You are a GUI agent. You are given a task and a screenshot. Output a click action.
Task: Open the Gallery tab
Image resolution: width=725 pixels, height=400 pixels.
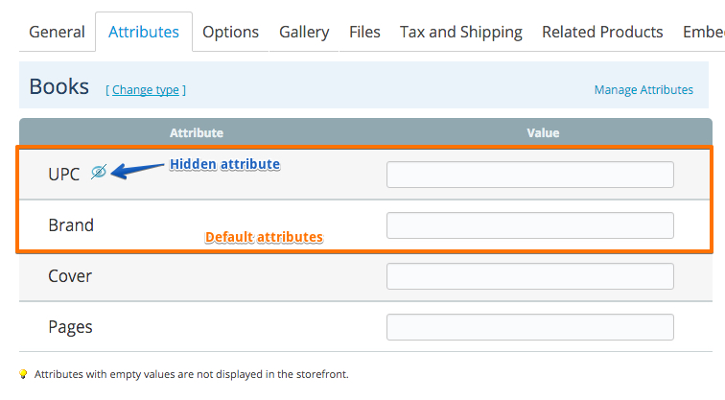(304, 32)
